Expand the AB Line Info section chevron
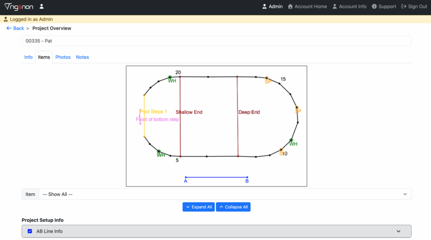The width and height of the screenshot is (431, 240). (398, 231)
